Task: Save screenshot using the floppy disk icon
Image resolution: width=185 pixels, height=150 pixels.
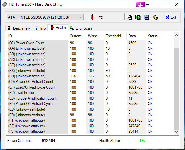Action: [146, 17]
